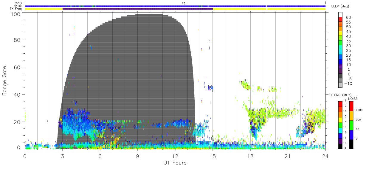Image resolution: width=366 pixels, height=169 pixels.
Task: Click the x-axis tick label 6
Action: [100, 156]
